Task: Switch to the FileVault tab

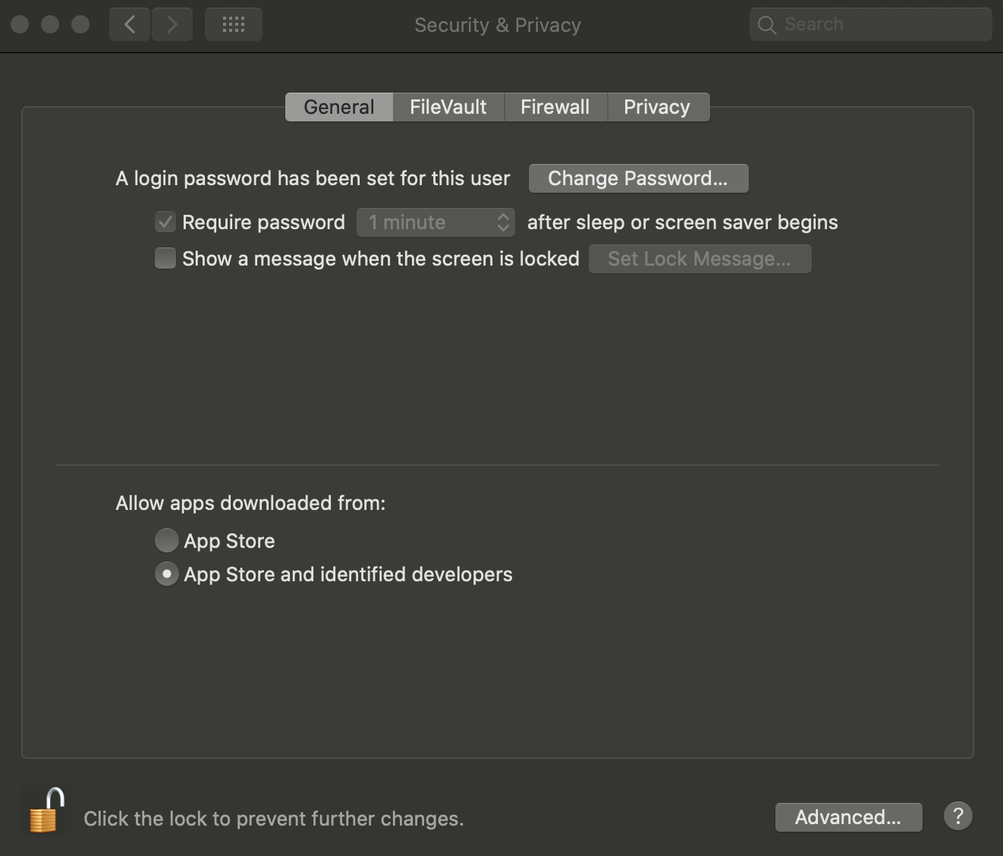Action: pos(448,107)
